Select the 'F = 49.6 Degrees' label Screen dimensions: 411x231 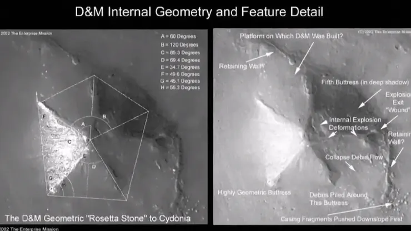(181, 74)
